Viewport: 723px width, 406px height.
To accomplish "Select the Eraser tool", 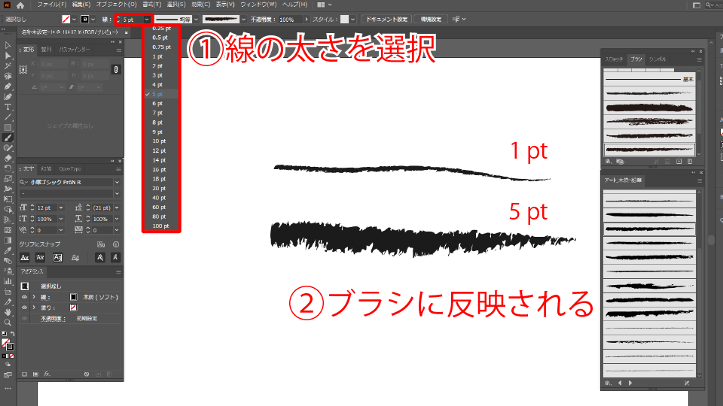I will pyautogui.click(x=8, y=158).
